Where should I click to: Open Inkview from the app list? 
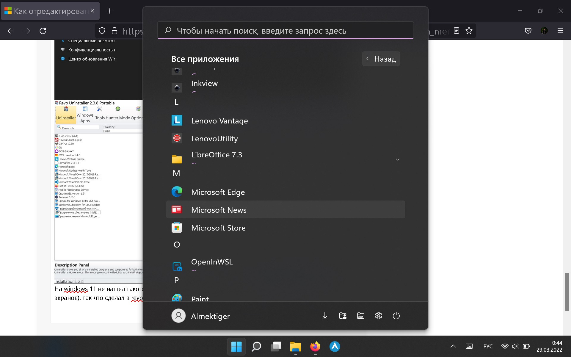pyautogui.click(x=285, y=86)
